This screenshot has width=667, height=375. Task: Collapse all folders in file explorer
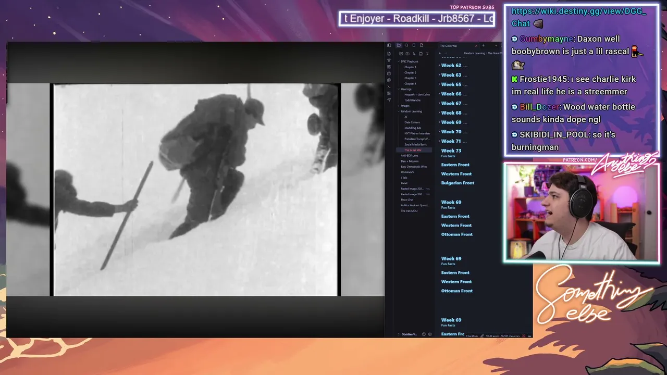pyautogui.click(x=427, y=54)
